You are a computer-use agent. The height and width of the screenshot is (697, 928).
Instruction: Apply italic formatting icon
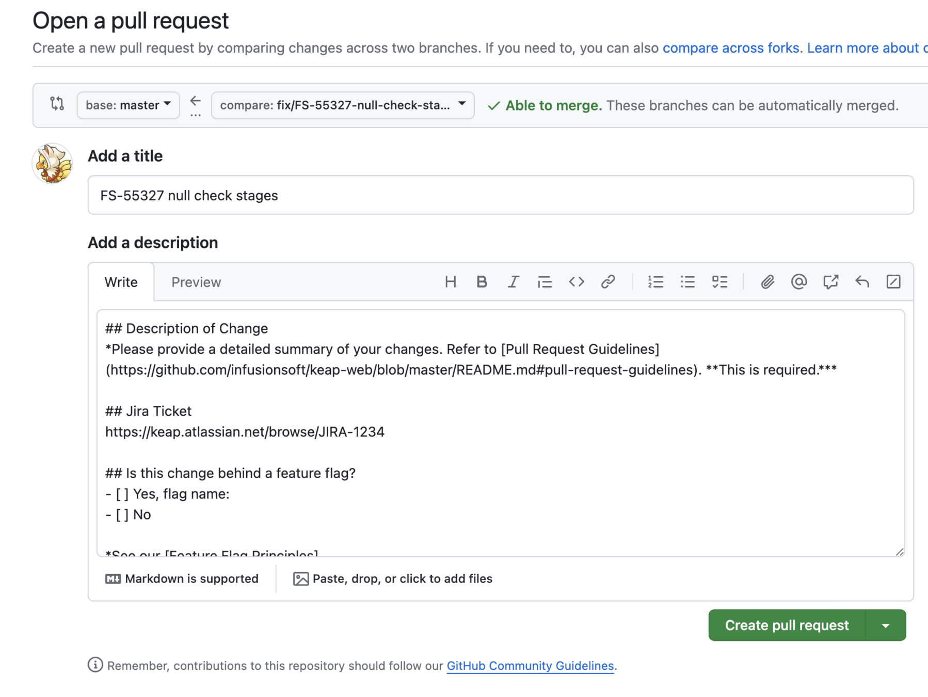click(x=513, y=282)
